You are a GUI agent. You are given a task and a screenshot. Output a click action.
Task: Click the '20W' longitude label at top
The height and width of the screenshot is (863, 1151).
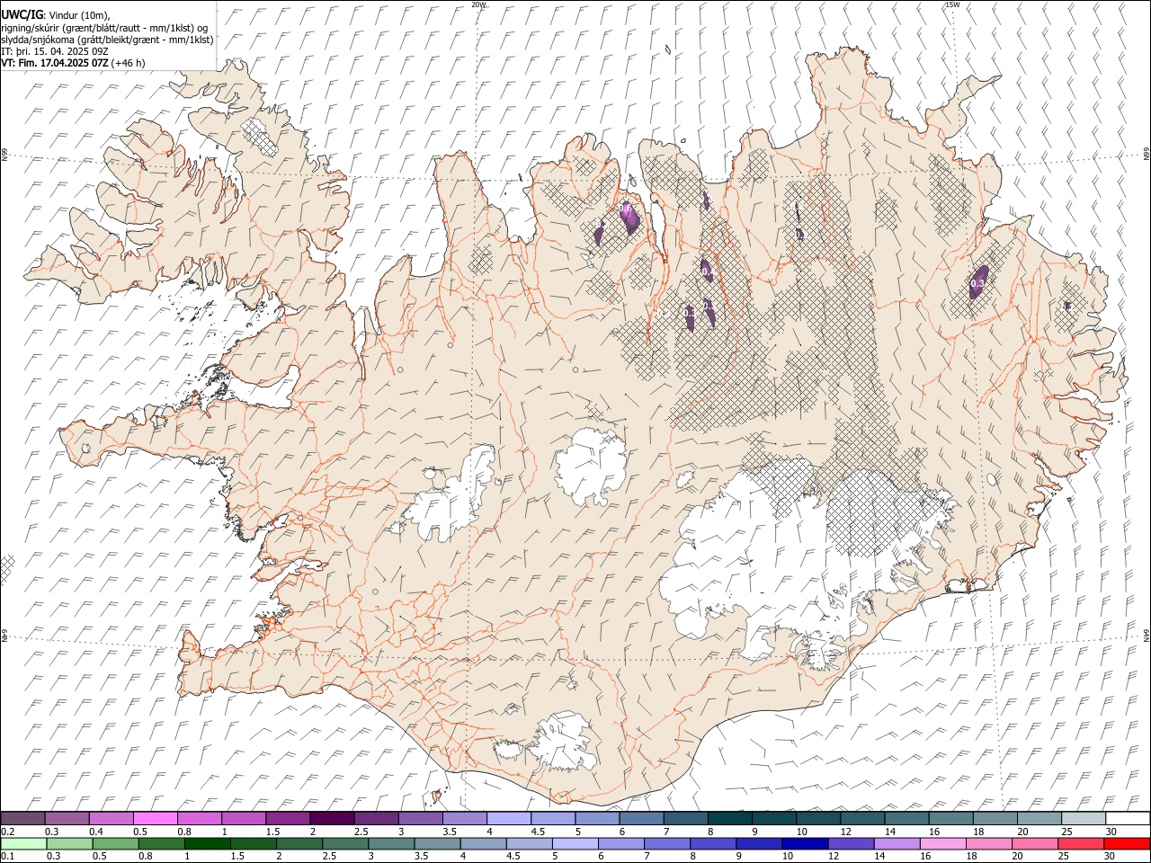click(x=478, y=4)
